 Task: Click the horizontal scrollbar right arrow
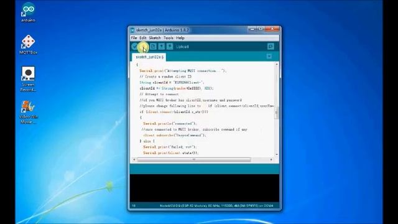coord(271,159)
